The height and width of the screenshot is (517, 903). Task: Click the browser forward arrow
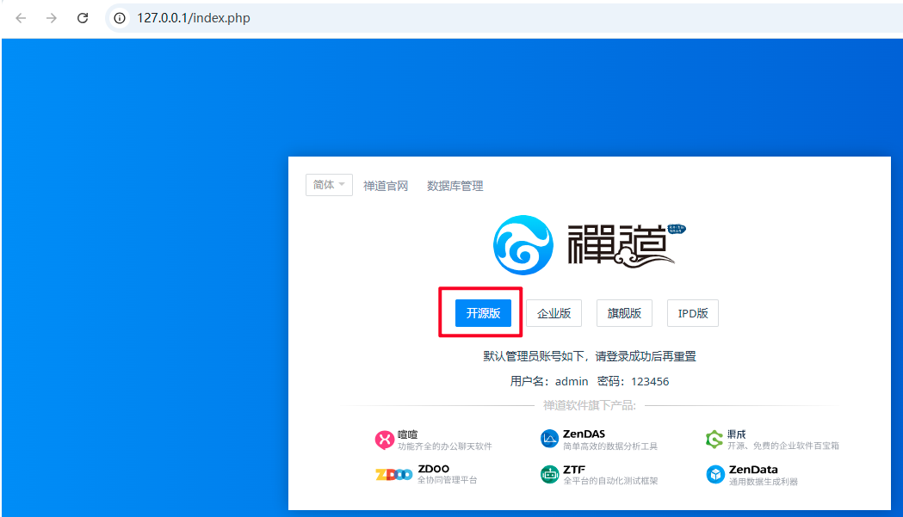click(52, 18)
